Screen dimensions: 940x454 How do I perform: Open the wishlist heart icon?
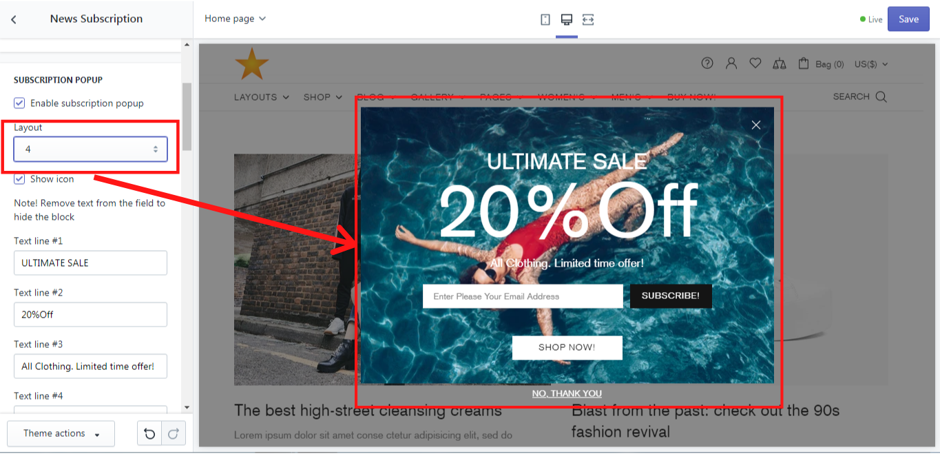(x=755, y=63)
